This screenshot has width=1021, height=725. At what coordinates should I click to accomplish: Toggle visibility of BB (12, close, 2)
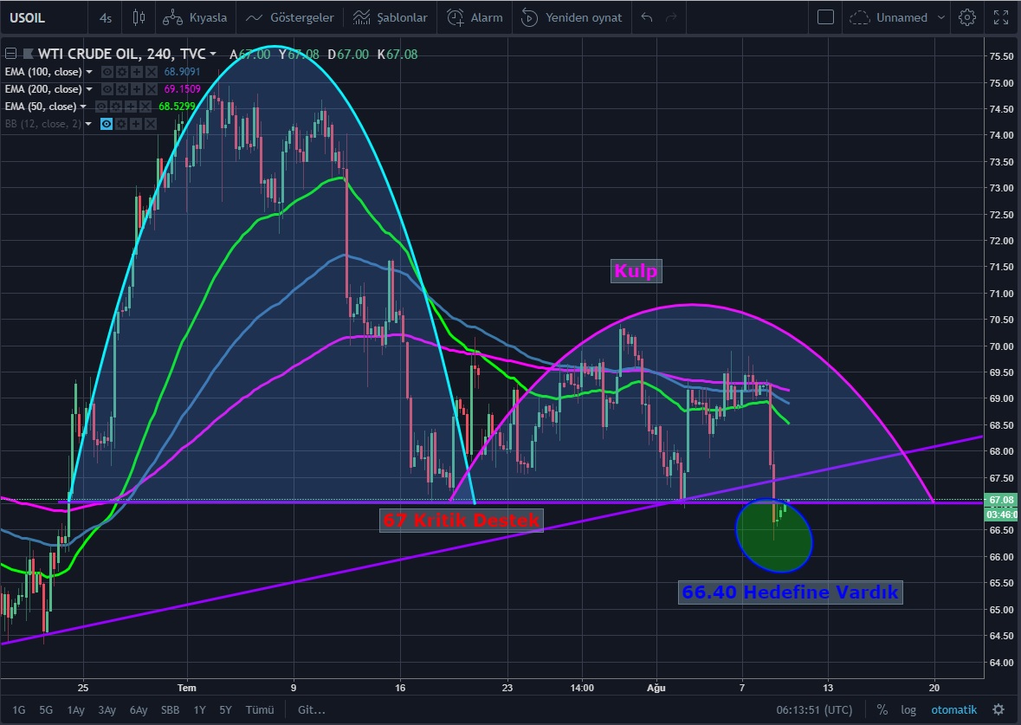[x=107, y=124]
